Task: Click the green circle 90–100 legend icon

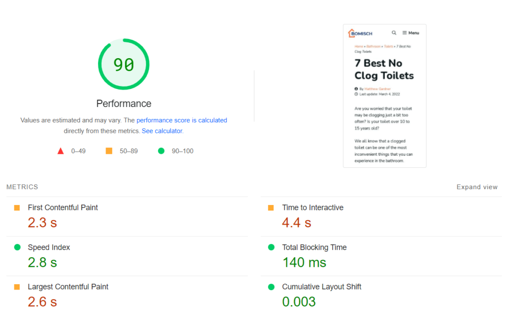Action: tap(161, 151)
